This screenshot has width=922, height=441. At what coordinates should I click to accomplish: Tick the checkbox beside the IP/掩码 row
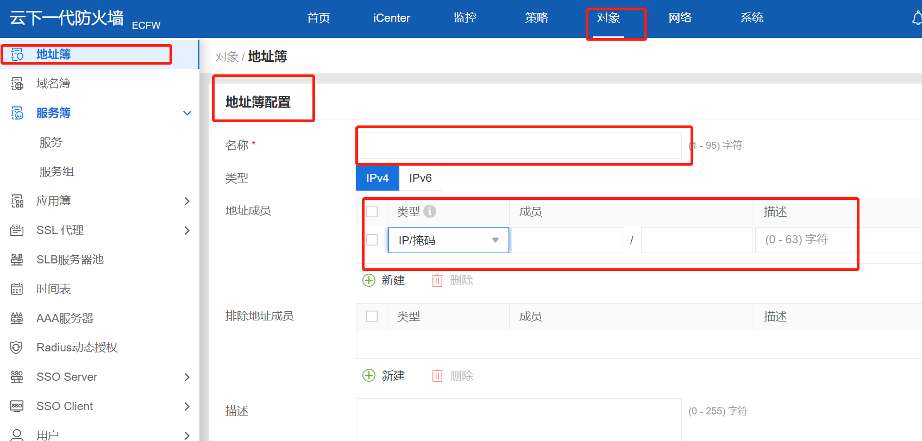372,240
